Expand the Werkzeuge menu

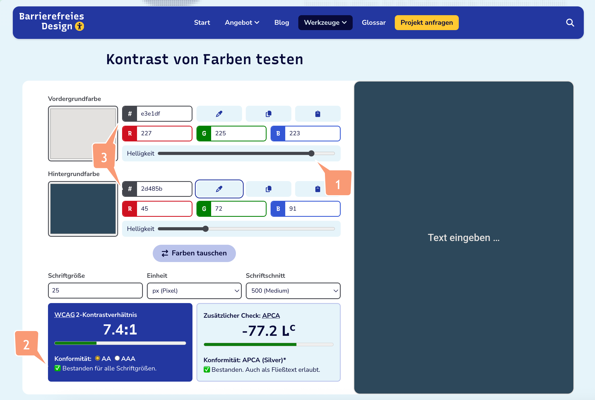click(325, 23)
